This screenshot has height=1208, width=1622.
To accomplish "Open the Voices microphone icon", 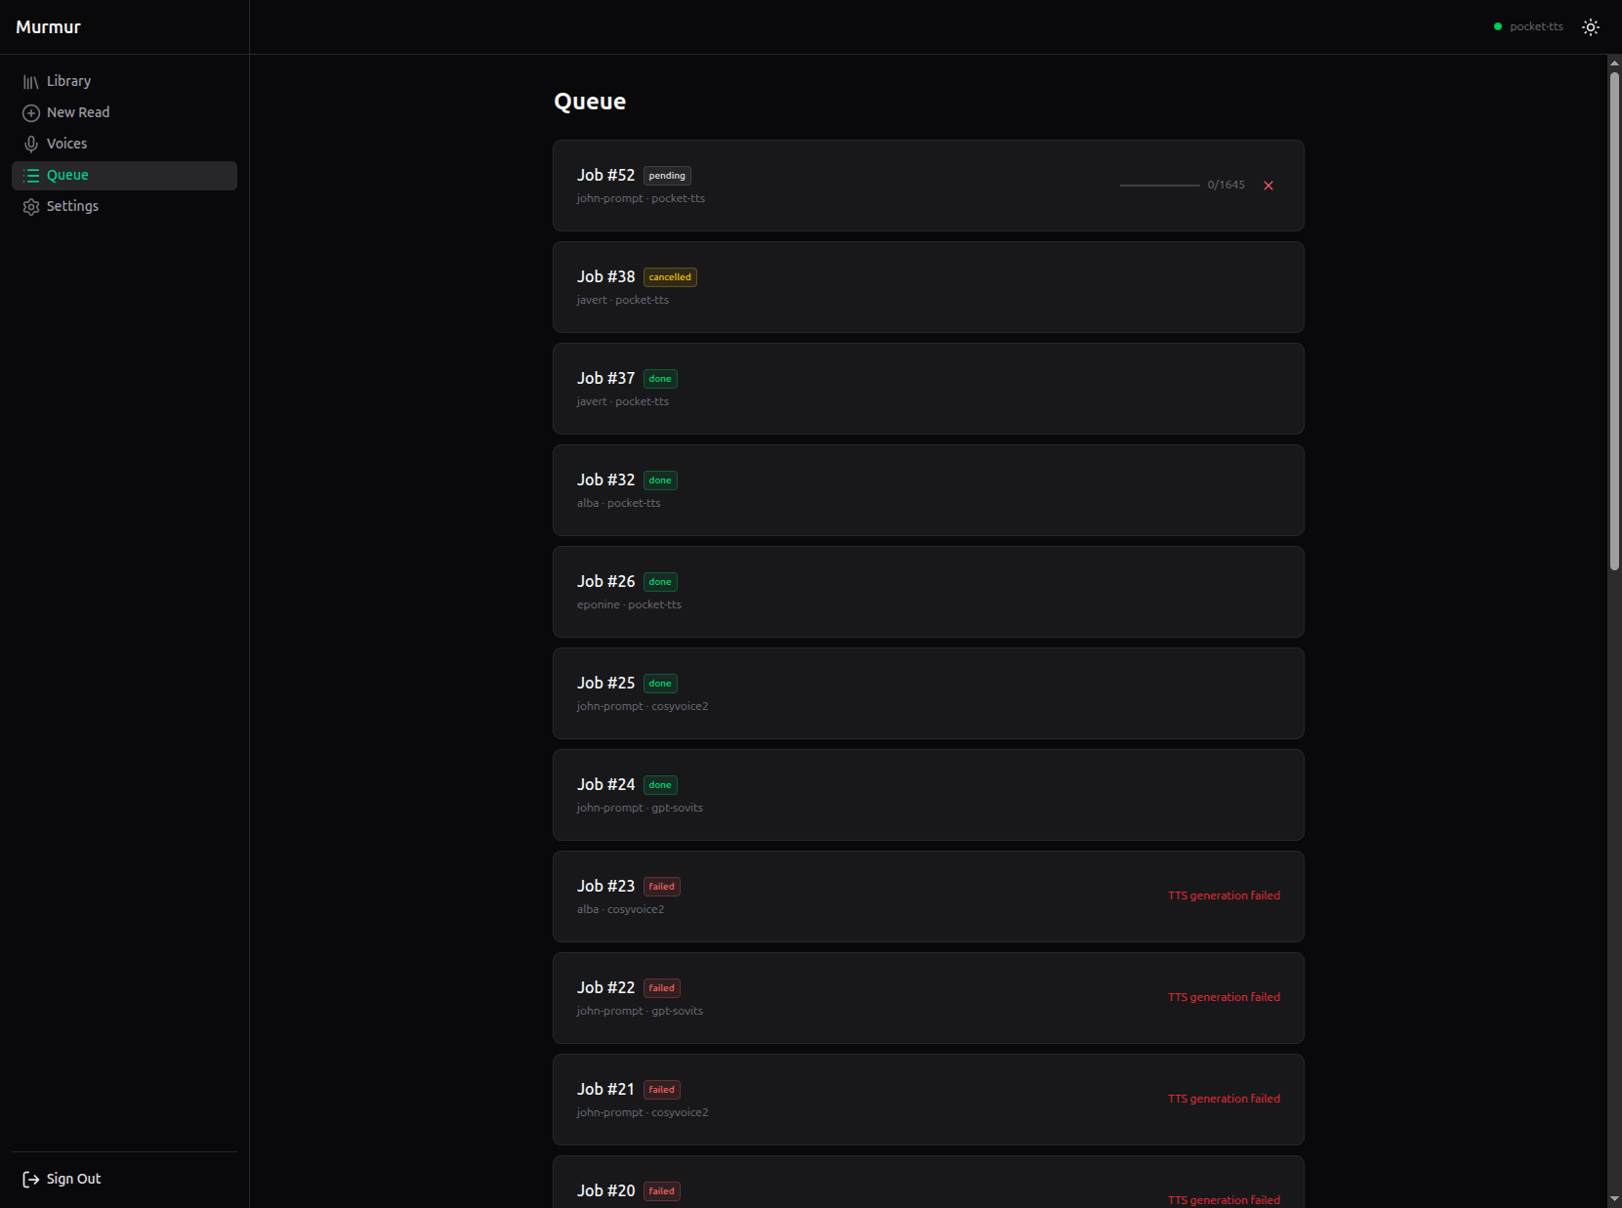I will [x=30, y=144].
